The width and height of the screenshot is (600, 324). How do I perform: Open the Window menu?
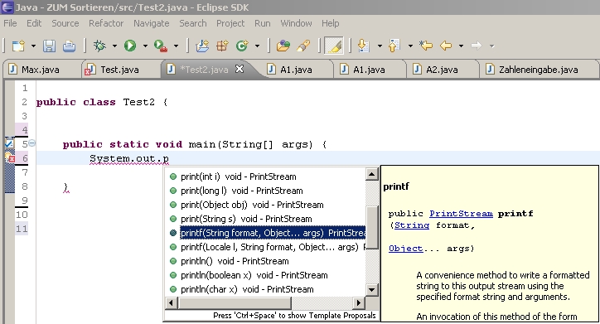296,23
